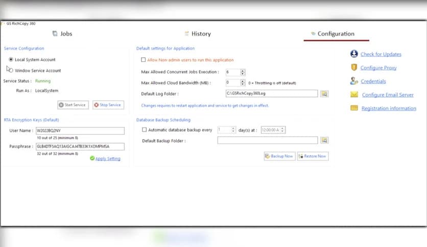
Task: Click the Start Service button
Action: point(73,105)
